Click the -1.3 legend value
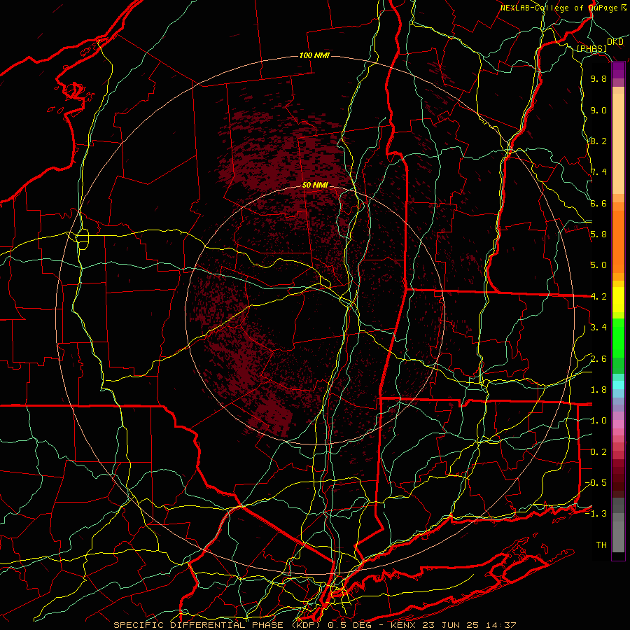This screenshot has height=630, width=630. (x=596, y=514)
